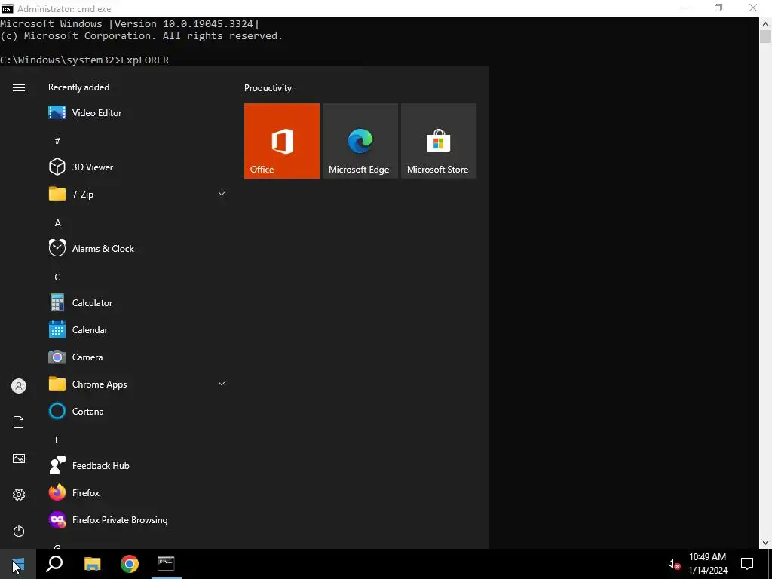Open File Explorer from taskbar
The width and height of the screenshot is (772, 579).
pyautogui.click(x=92, y=564)
